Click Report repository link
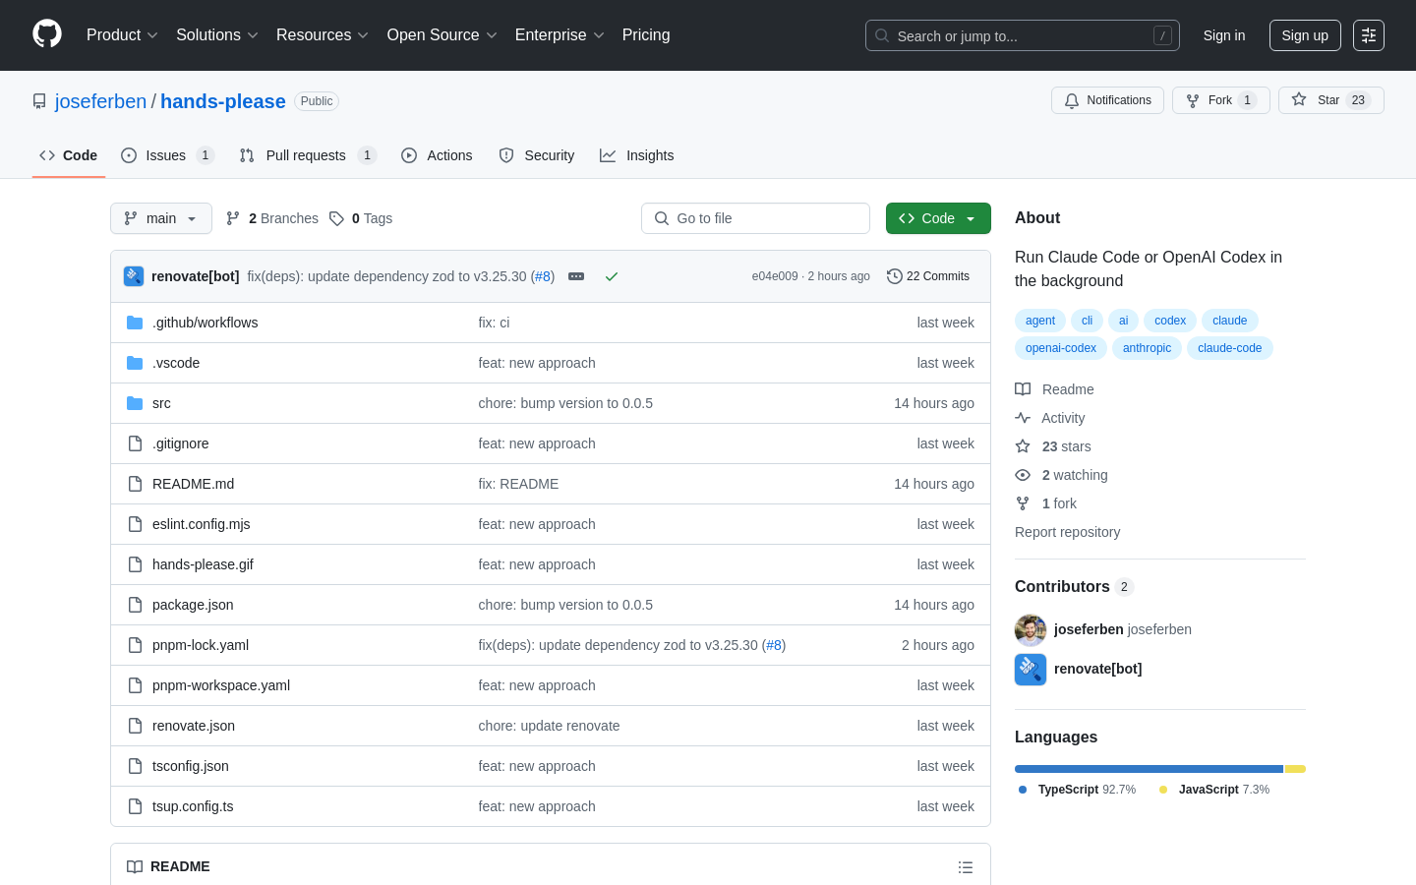 (x=1067, y=532)
